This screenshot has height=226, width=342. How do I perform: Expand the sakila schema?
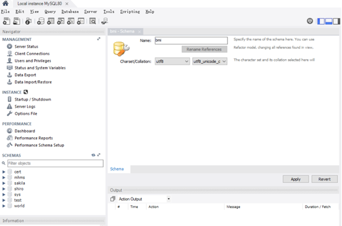coord(4,183)
